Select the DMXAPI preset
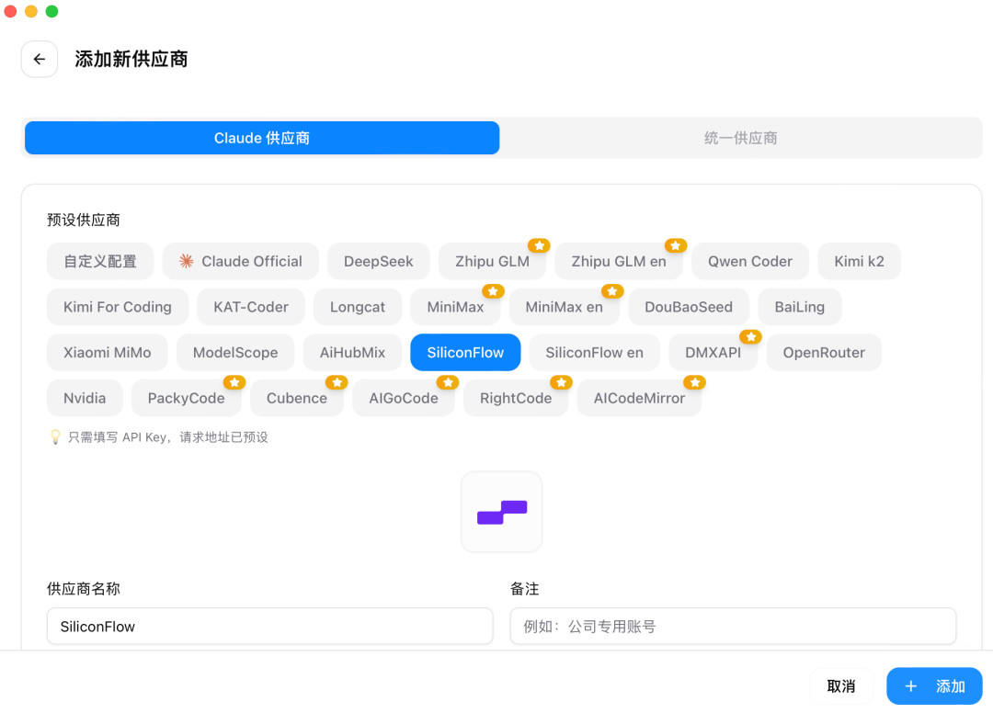Image resolution: width=993 pixels, height=713 pixels. click(713, 353)
